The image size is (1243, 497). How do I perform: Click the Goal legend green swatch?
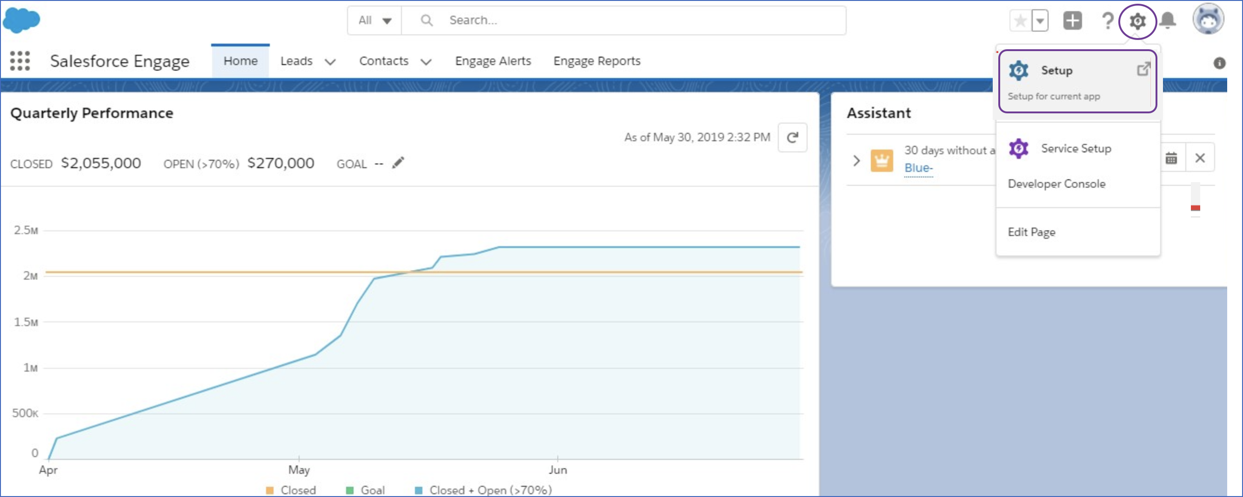point(350,490)
